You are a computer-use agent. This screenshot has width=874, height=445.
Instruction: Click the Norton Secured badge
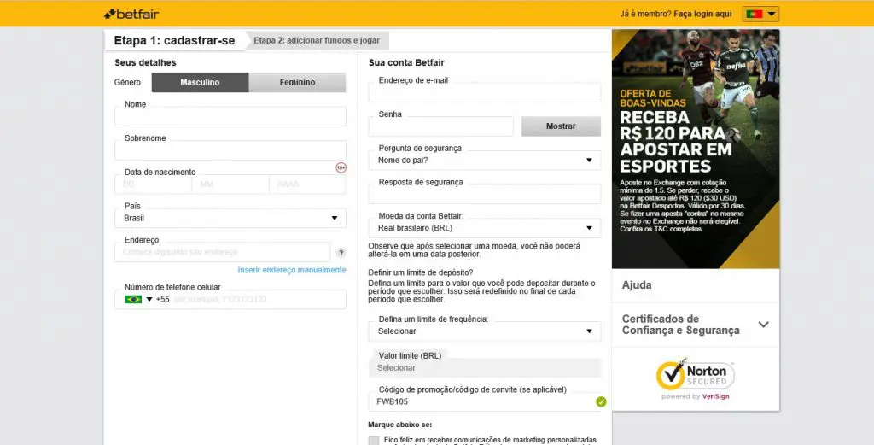click(696, 379)
